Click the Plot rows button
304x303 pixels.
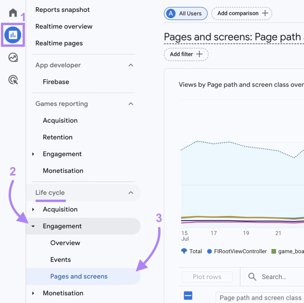tap(207, 277)
